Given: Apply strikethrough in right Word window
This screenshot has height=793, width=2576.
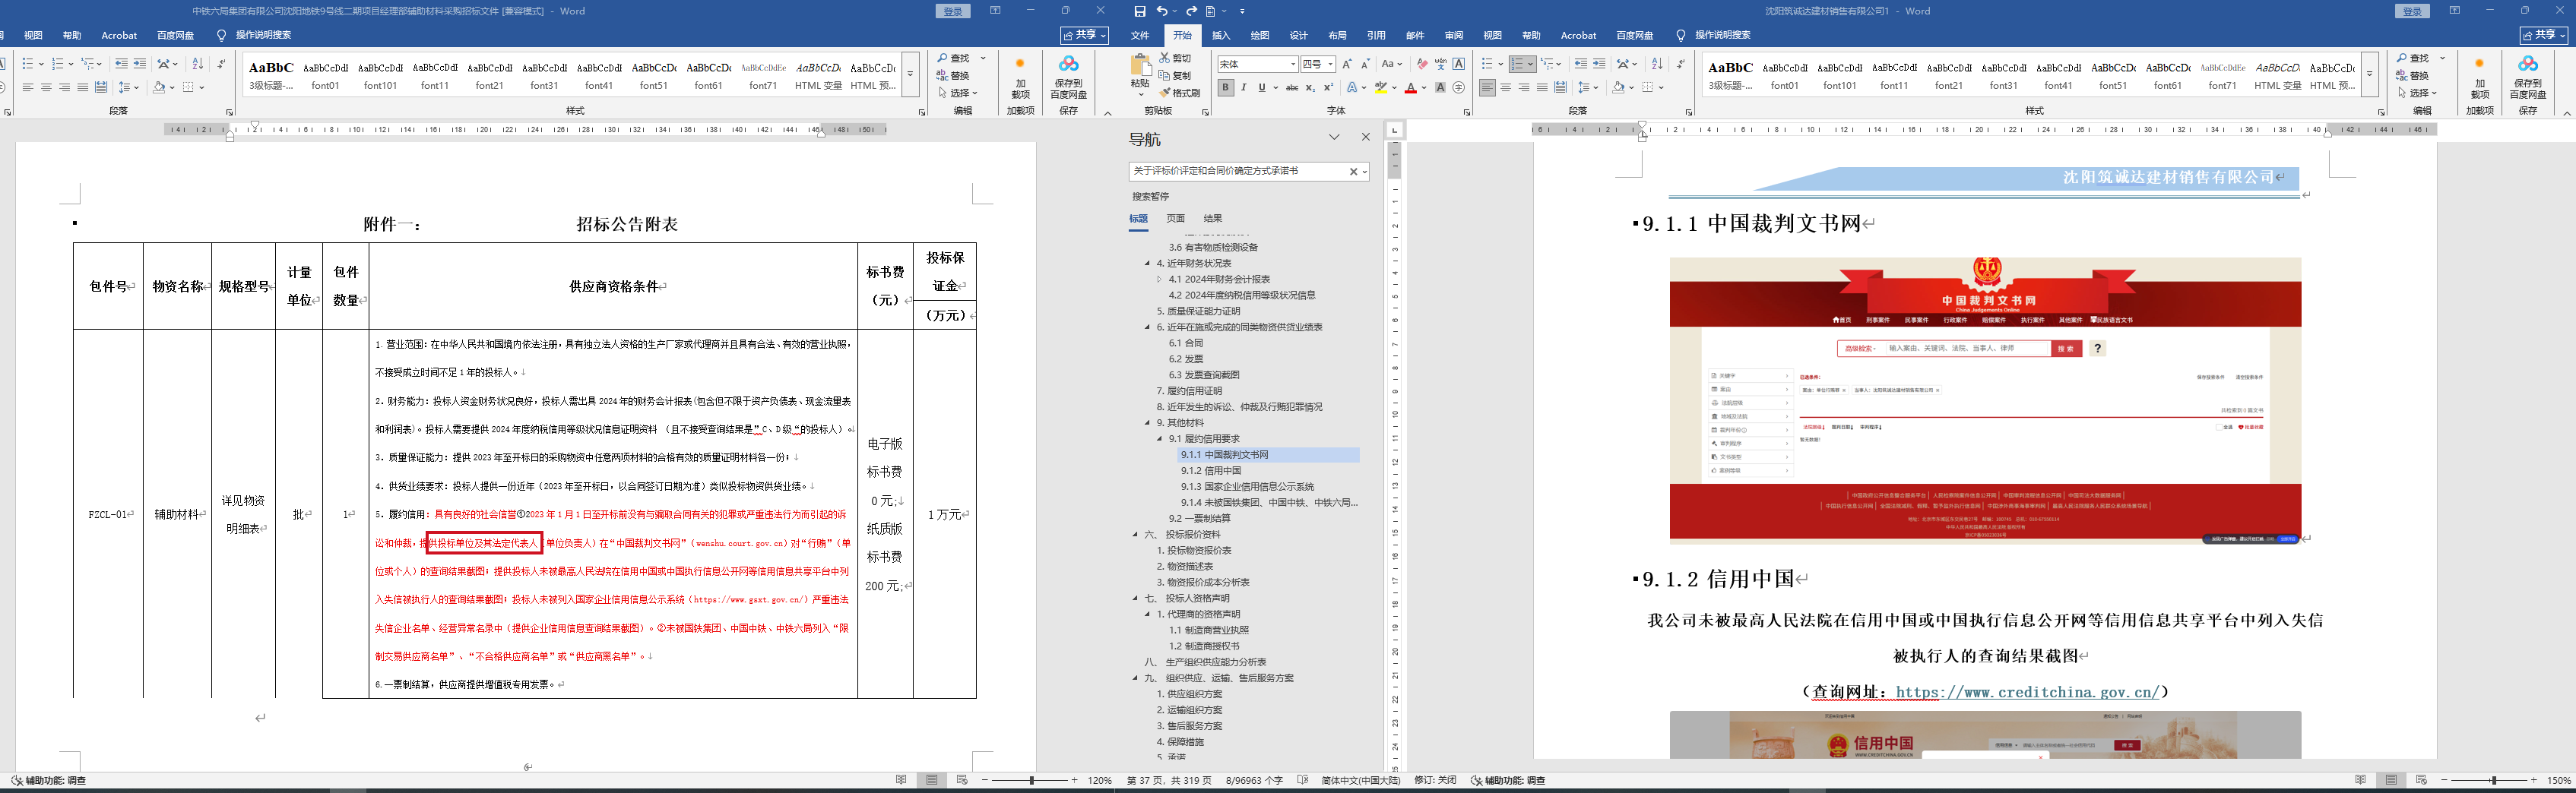Looking at the screenshot, I should (1292, 88).
